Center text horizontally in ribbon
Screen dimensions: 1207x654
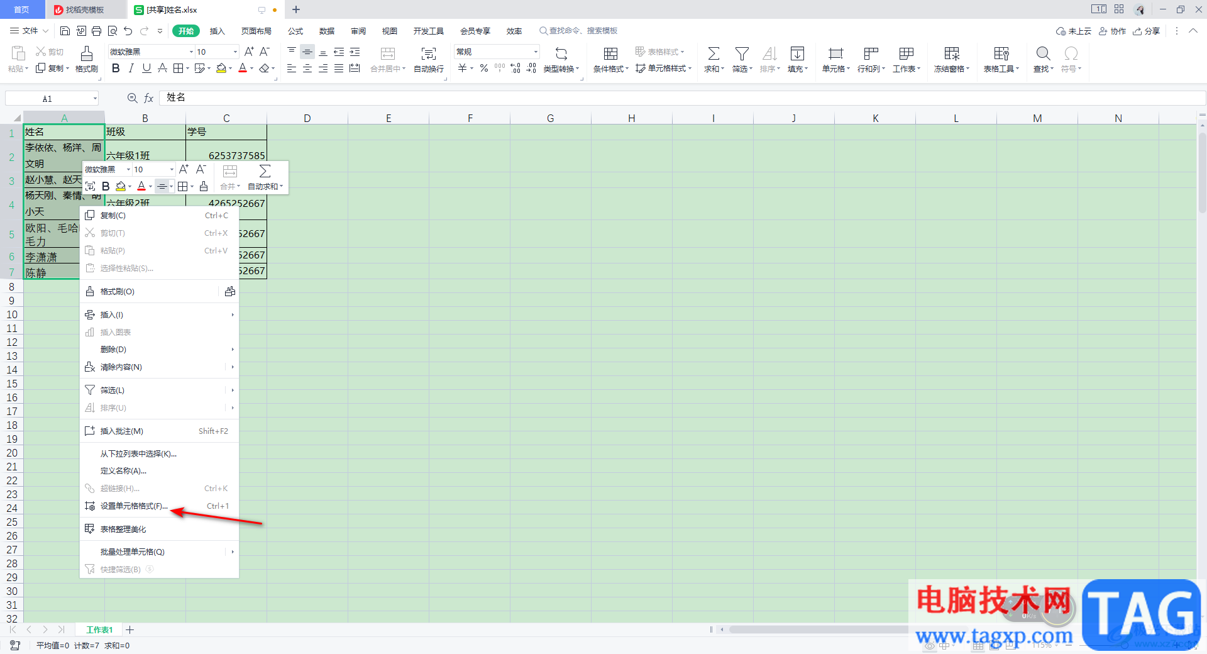tap(307, 69)
